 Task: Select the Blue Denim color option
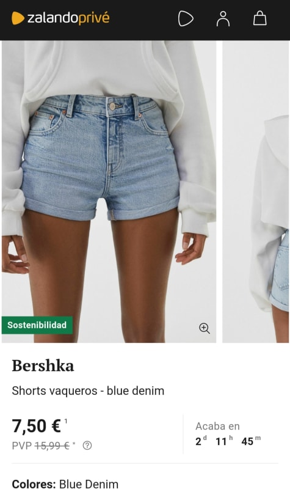89,484
